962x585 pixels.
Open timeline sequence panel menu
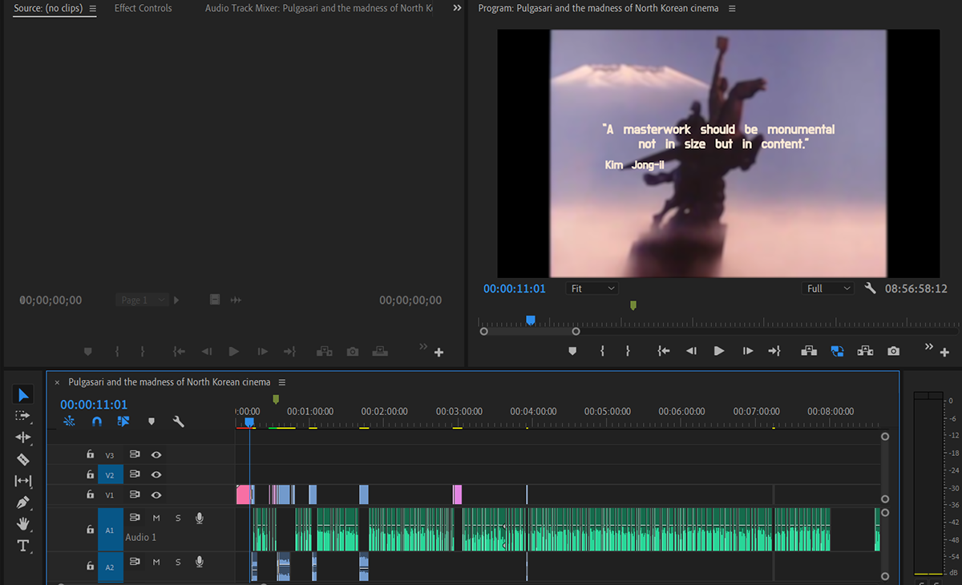coord(281,382)
